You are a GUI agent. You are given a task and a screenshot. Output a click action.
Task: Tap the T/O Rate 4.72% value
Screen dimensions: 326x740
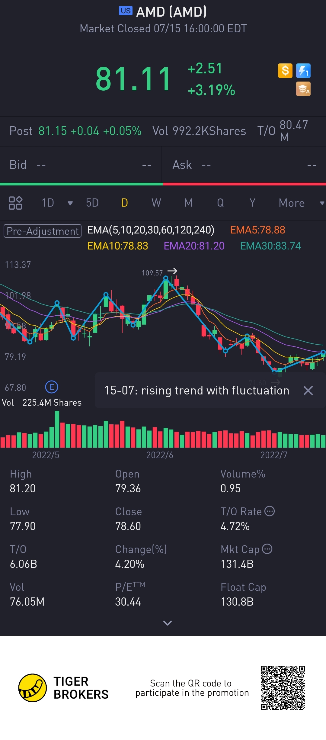tap(235, 526)
